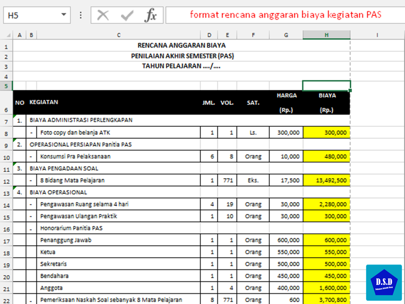
Task: Select the column H header
Action: (x=326, y=35)
